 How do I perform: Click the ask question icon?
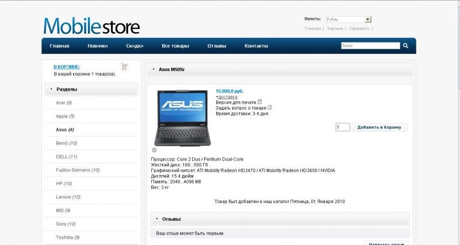click(x=270, y=107)
